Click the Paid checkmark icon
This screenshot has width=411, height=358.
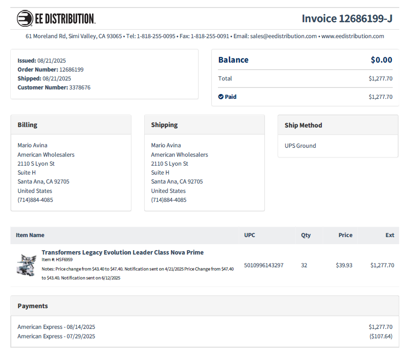click(x=221, y=97)
